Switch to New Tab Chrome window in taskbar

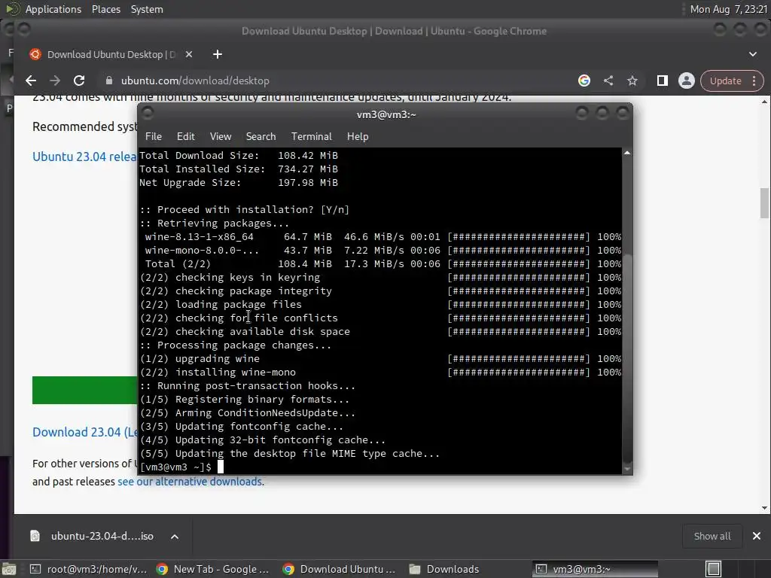pyautogui.click(x=212, y=569)
